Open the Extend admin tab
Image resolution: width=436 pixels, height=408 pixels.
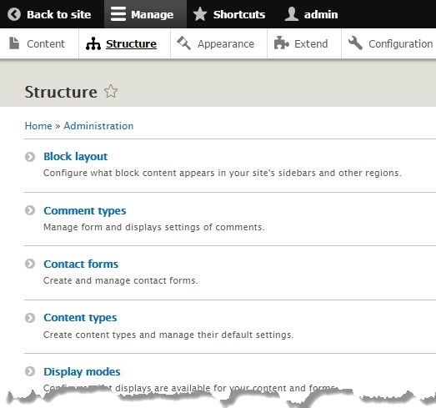pos(311,44)
